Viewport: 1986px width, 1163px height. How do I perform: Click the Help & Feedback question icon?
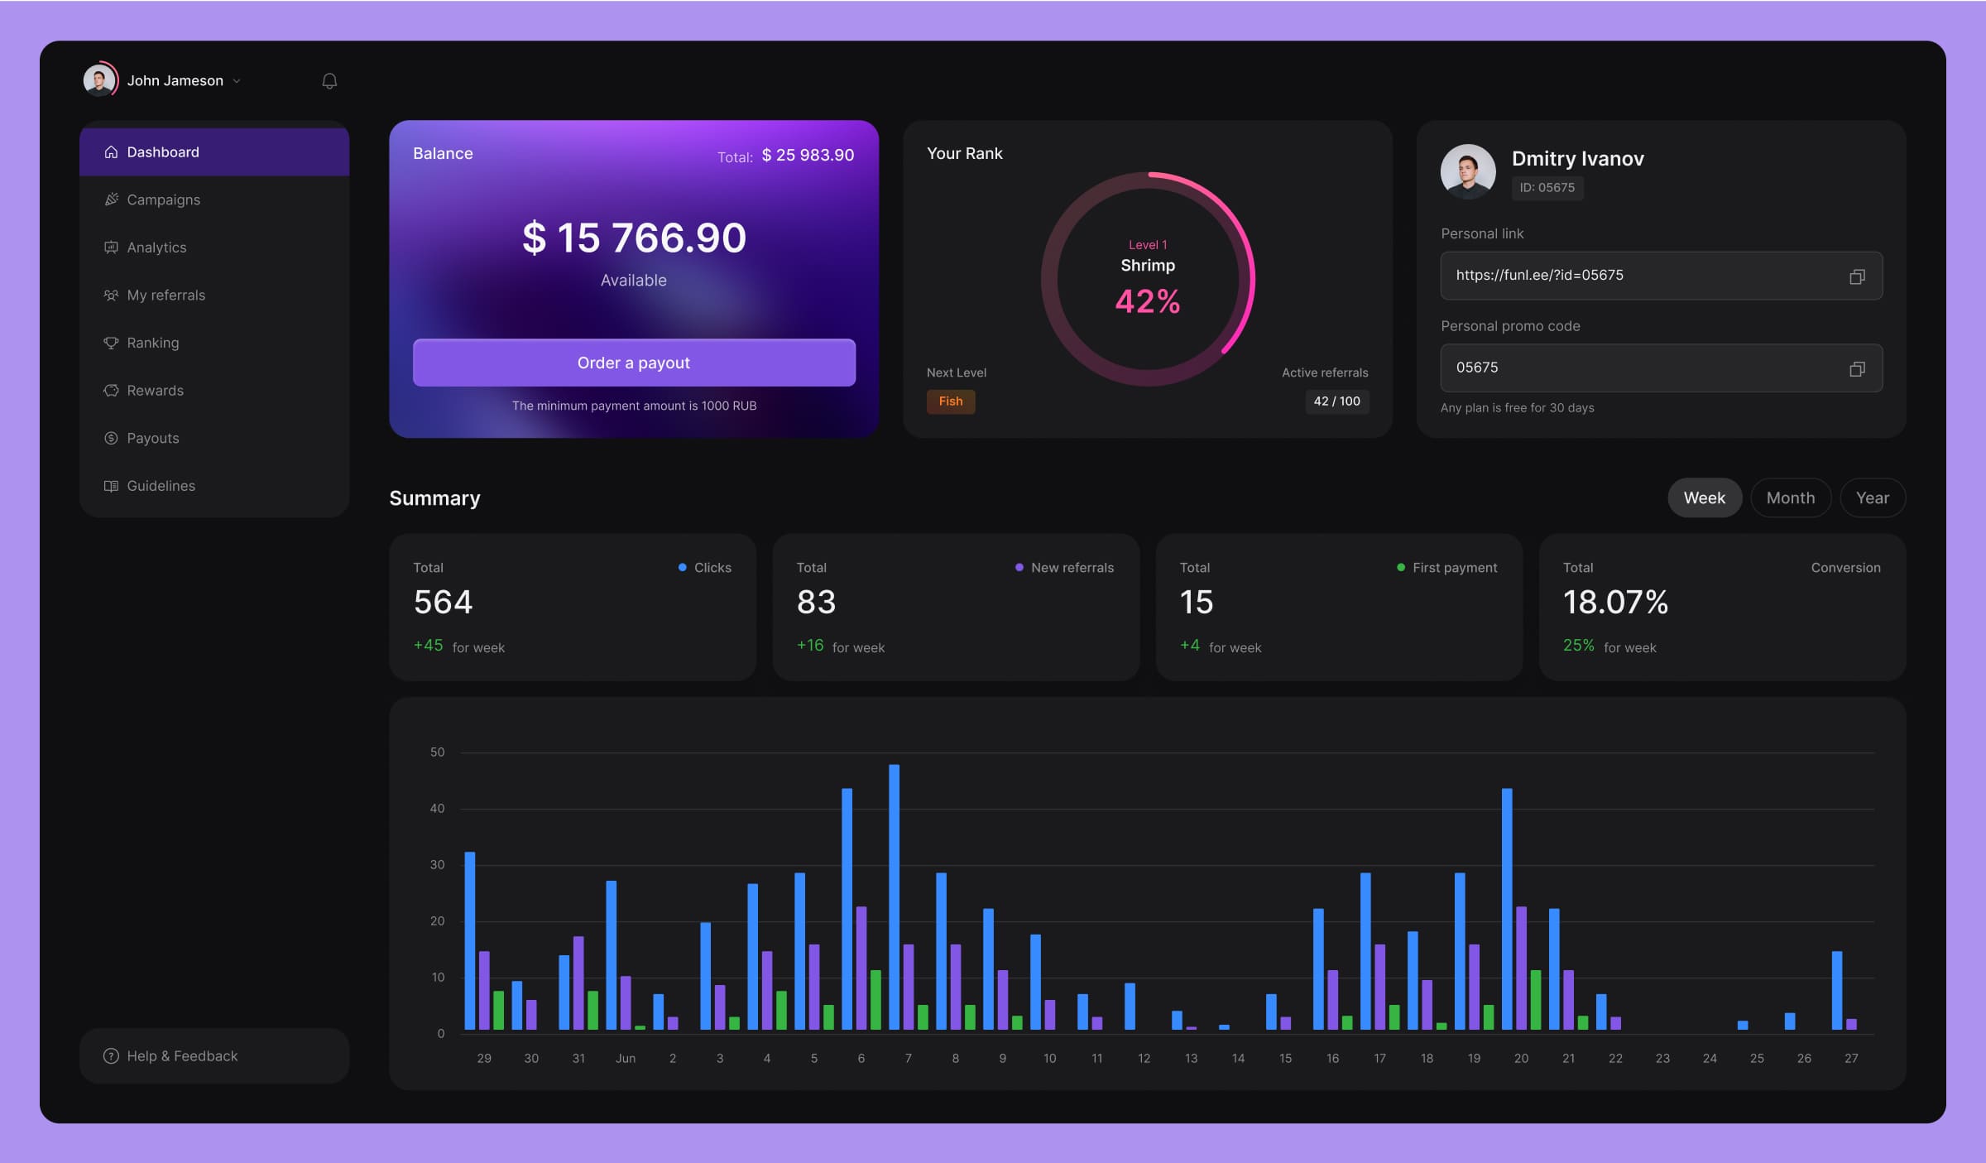pos(111,1056)
